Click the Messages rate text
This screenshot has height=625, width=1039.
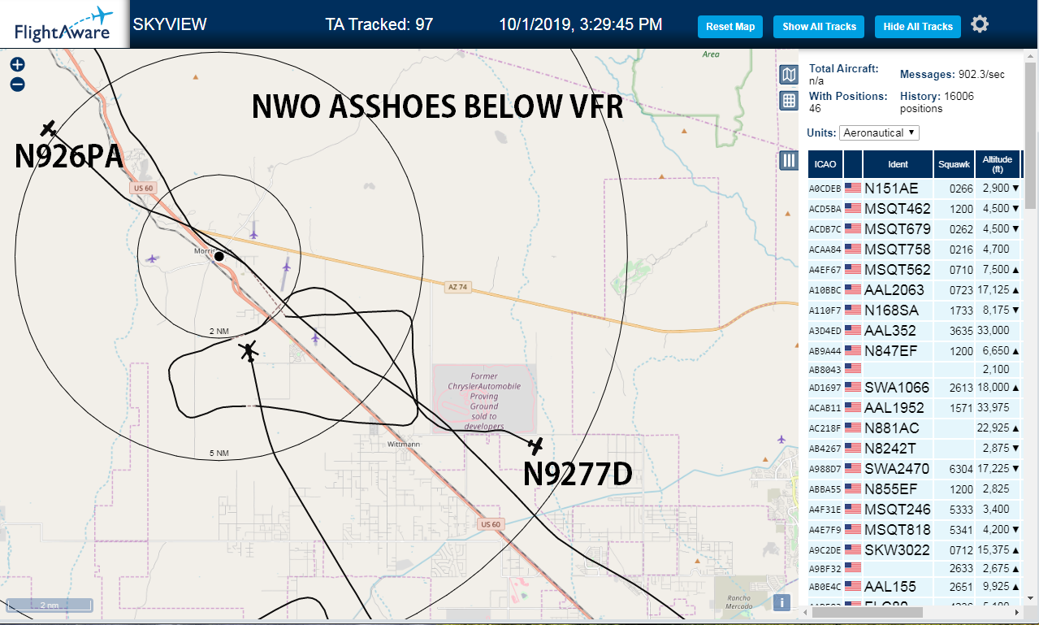coord(952,74)
